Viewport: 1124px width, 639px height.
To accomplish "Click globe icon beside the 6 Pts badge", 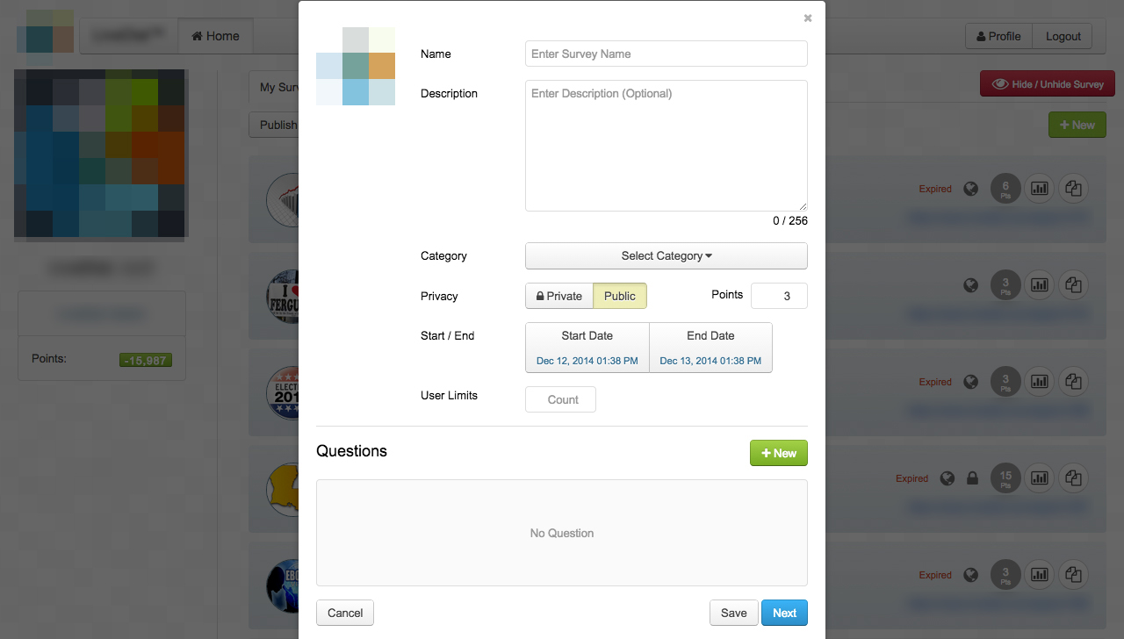I will [x=971, y=189].
